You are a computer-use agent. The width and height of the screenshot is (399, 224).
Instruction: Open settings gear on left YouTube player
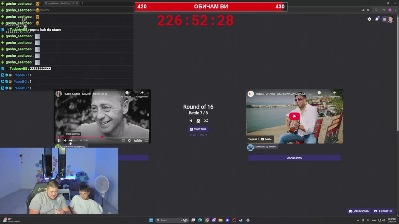[x=129, y=141]
